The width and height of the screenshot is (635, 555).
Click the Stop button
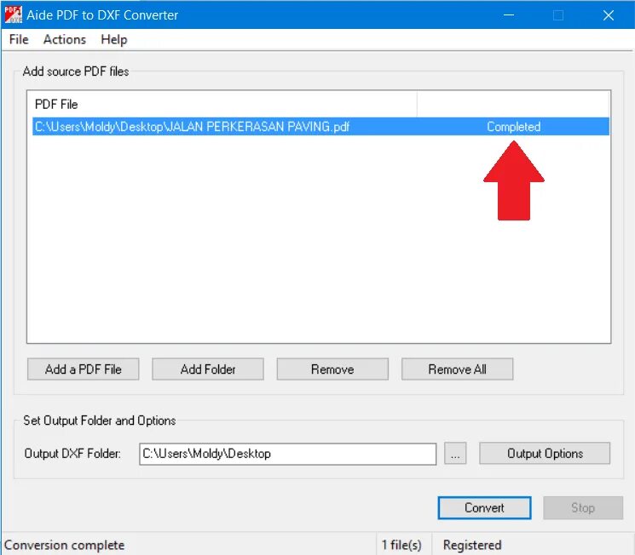click(583, 507)
